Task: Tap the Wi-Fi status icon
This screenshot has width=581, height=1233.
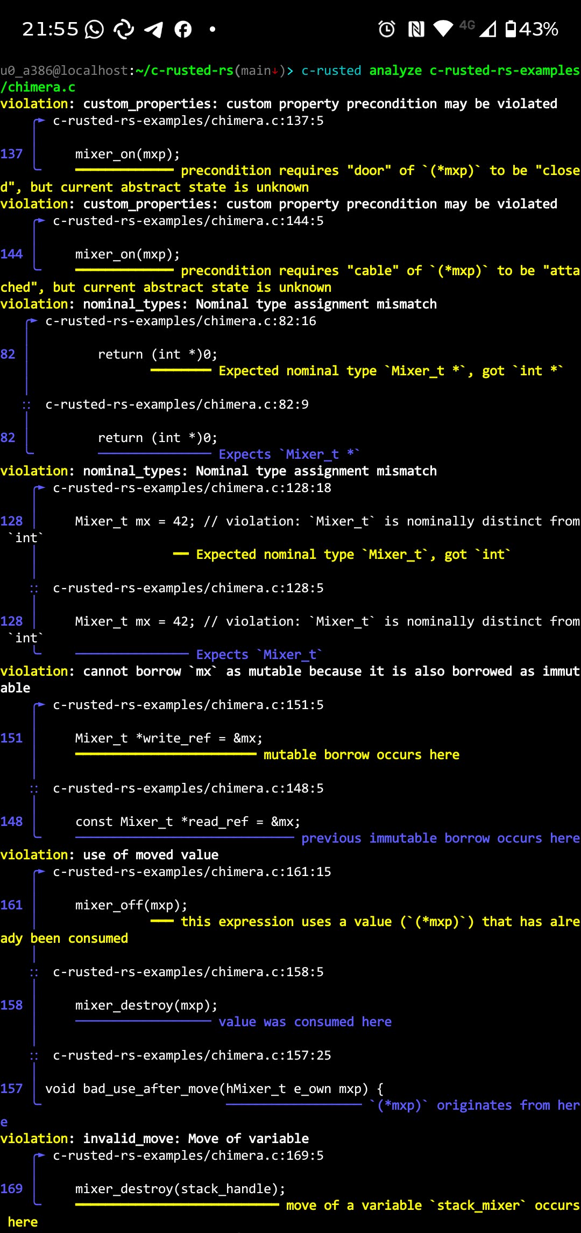Action: coord(443,28)
